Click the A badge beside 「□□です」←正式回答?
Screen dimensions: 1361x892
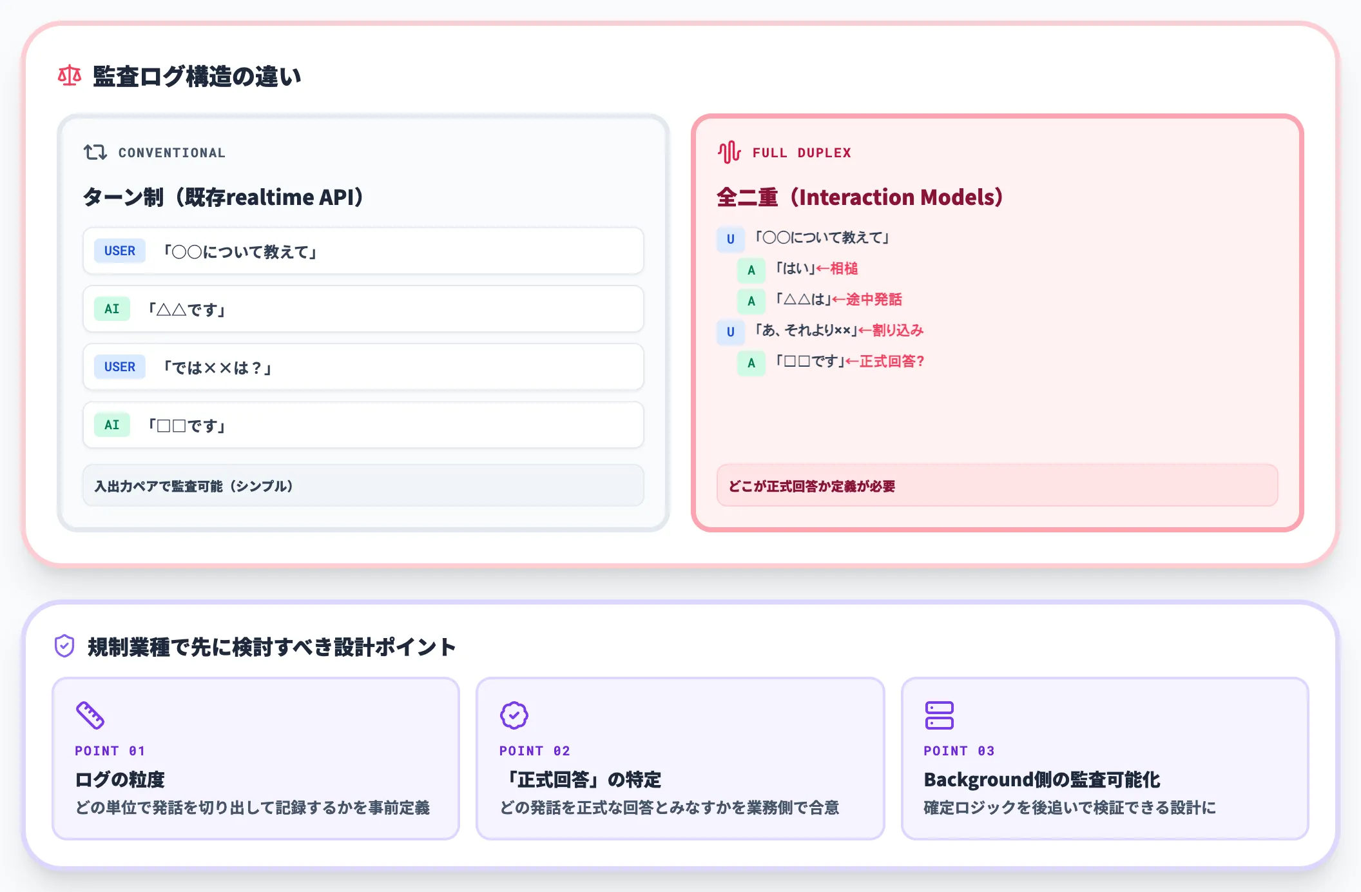click(751, 363)
